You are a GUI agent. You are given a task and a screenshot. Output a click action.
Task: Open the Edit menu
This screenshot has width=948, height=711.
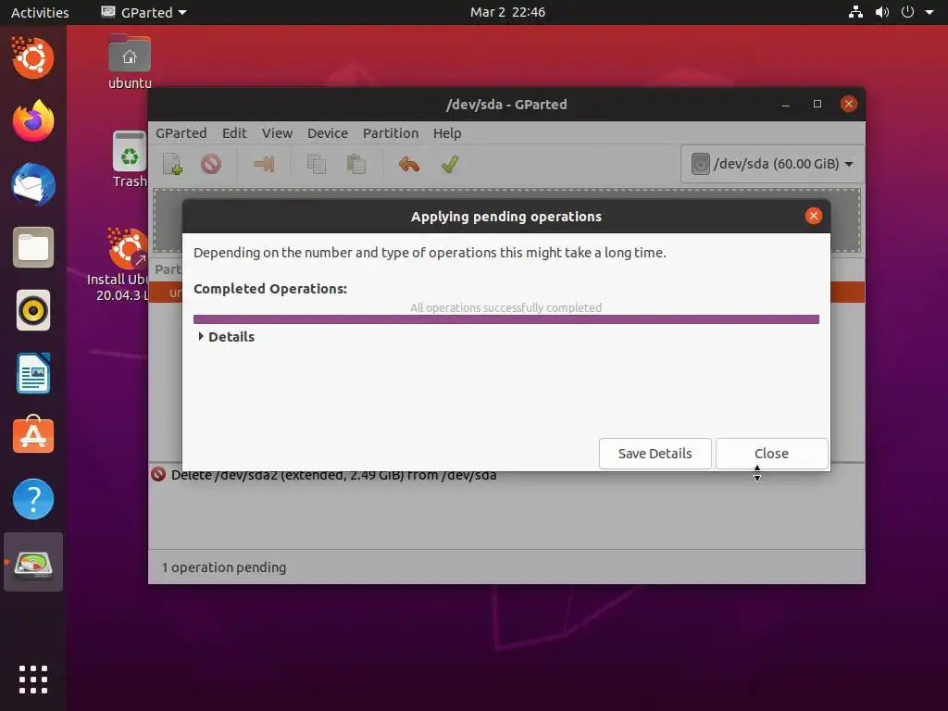[234, 133]
